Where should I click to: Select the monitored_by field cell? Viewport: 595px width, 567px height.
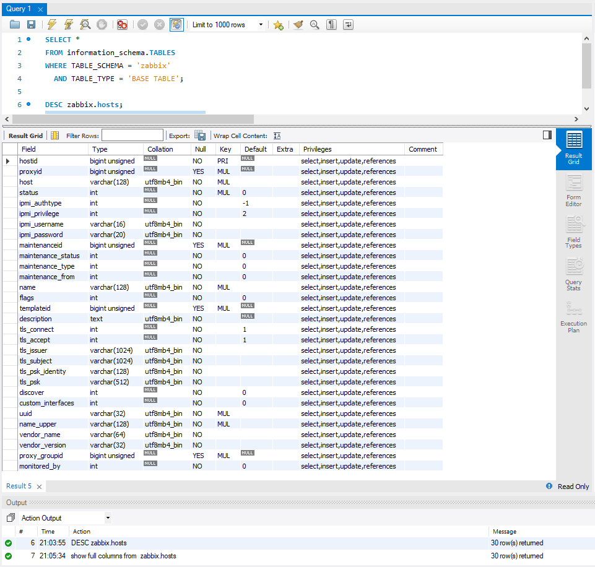click(53, 465)
